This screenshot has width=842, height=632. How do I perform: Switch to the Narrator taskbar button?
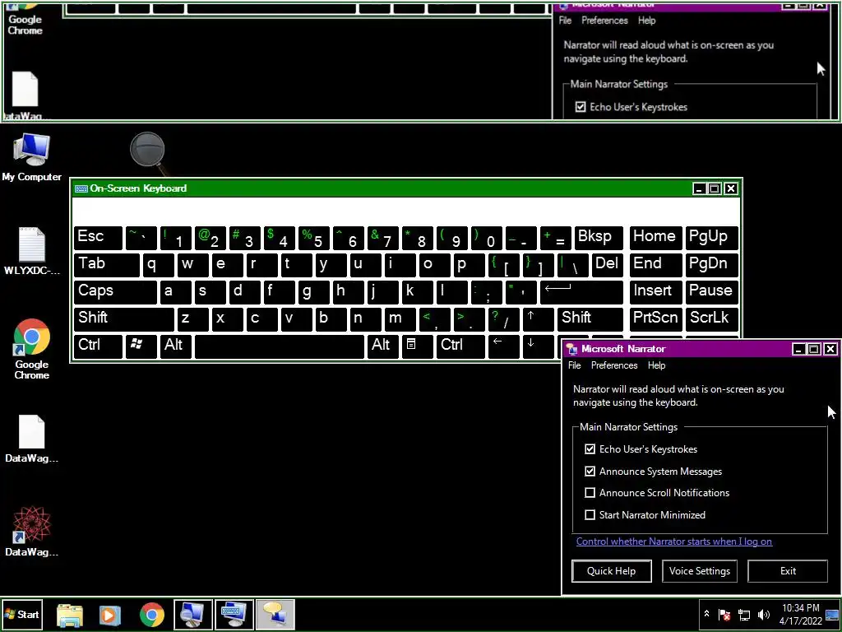pos(275,614)
